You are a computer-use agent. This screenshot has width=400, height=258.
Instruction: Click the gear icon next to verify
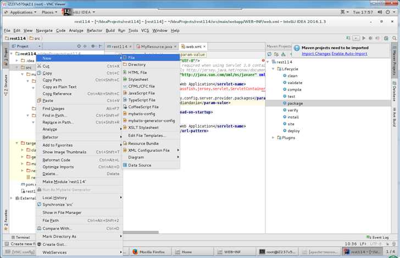[x=285, y=110]
